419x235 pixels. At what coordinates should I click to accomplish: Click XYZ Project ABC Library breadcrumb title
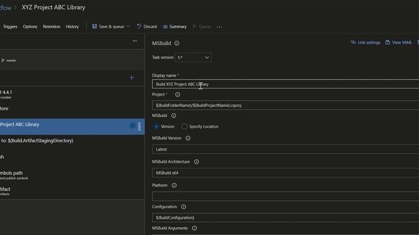54,7
